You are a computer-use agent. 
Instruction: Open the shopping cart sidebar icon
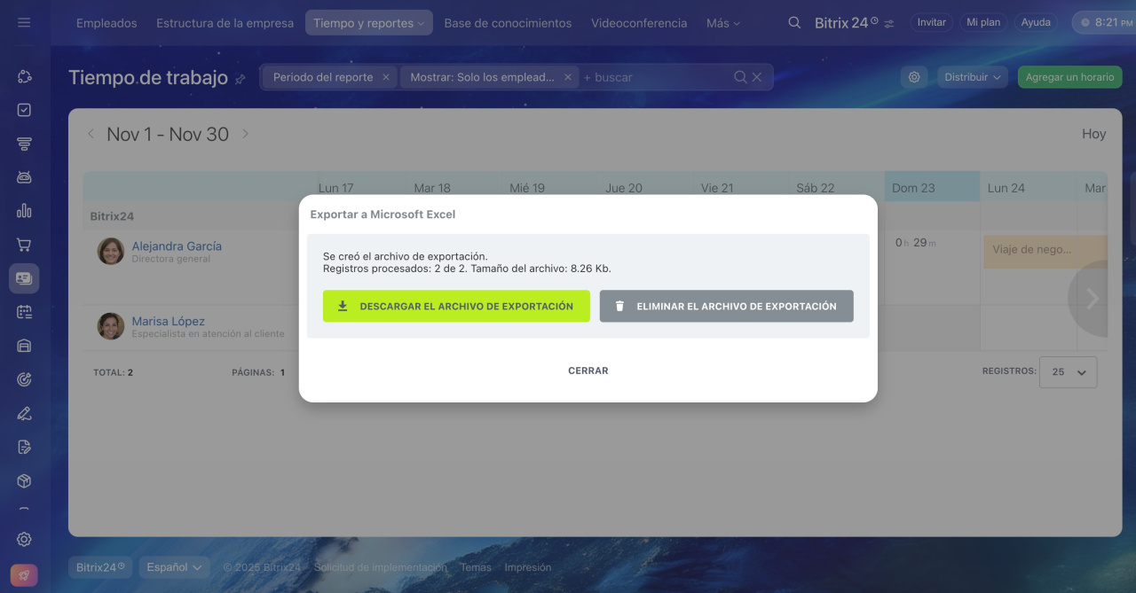(24, 245)
